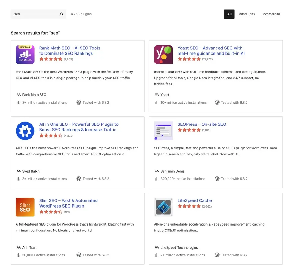The width and height of the screenshot is (294, 267).
Task: Select the All filter tab
Action: click(x=229, y=14)
